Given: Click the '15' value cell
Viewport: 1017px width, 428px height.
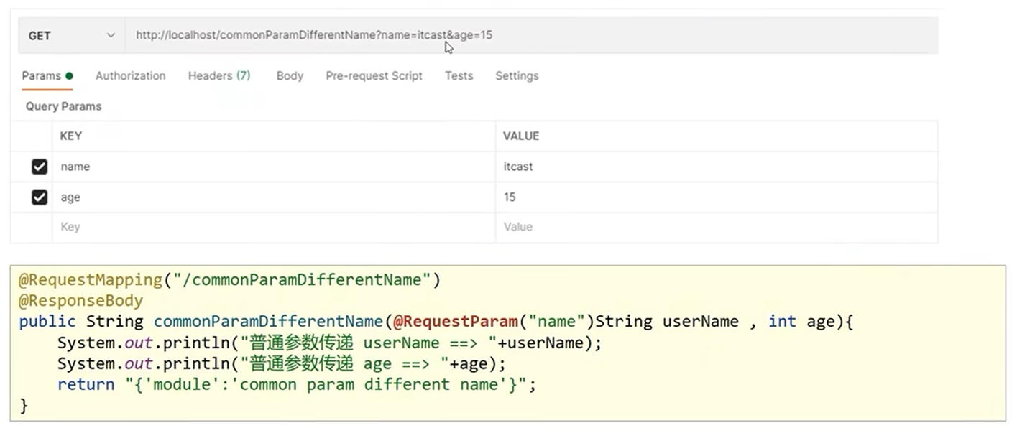Looking at the screenshot, I should point(717,197).
